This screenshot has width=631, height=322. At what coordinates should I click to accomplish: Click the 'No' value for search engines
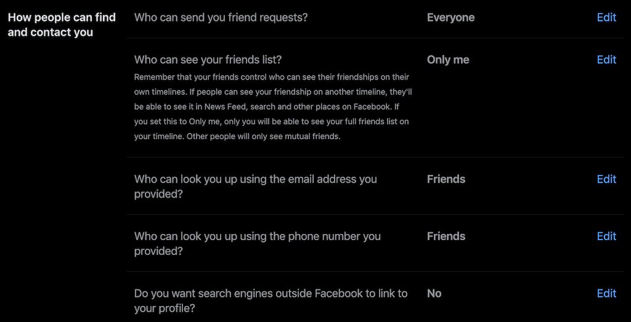pos(434,294)
